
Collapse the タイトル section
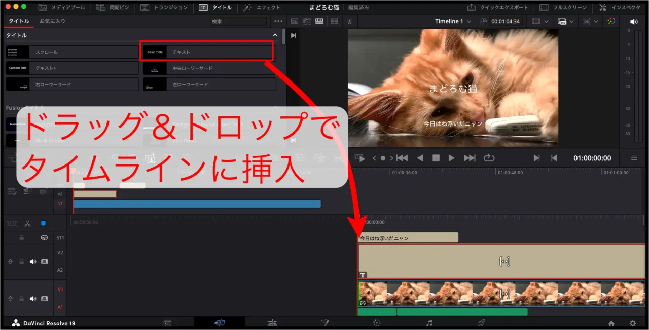[x=275, y=35]
